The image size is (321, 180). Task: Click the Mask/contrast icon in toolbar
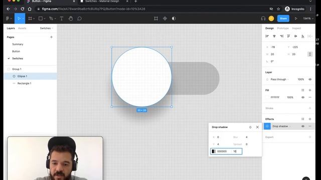pyautogui.click(x=174, y=18)
